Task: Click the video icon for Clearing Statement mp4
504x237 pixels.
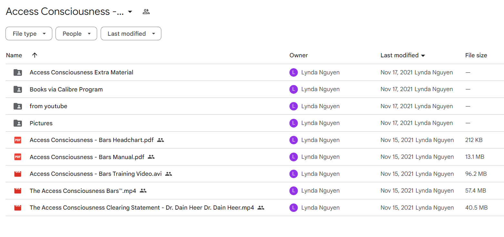Action: tap(18, 208)
